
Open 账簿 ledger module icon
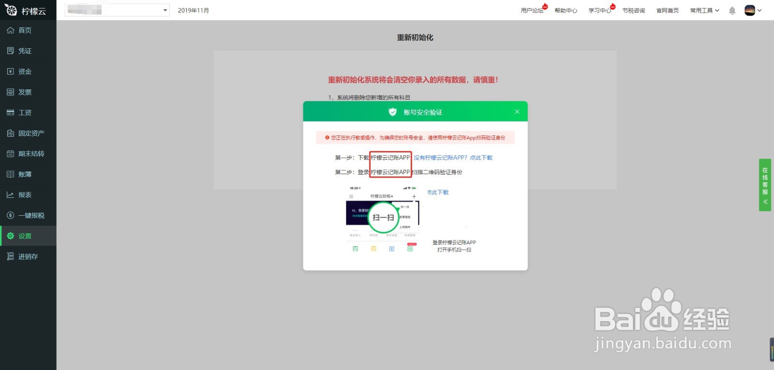10,174
